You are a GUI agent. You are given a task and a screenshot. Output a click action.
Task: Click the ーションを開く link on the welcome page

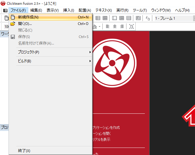[102, 134]
